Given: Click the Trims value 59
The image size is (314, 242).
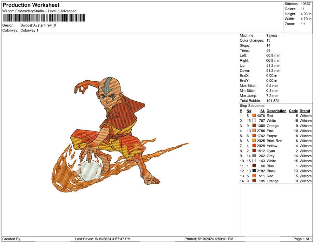Looking at the screenshot, I should point(268,50).
